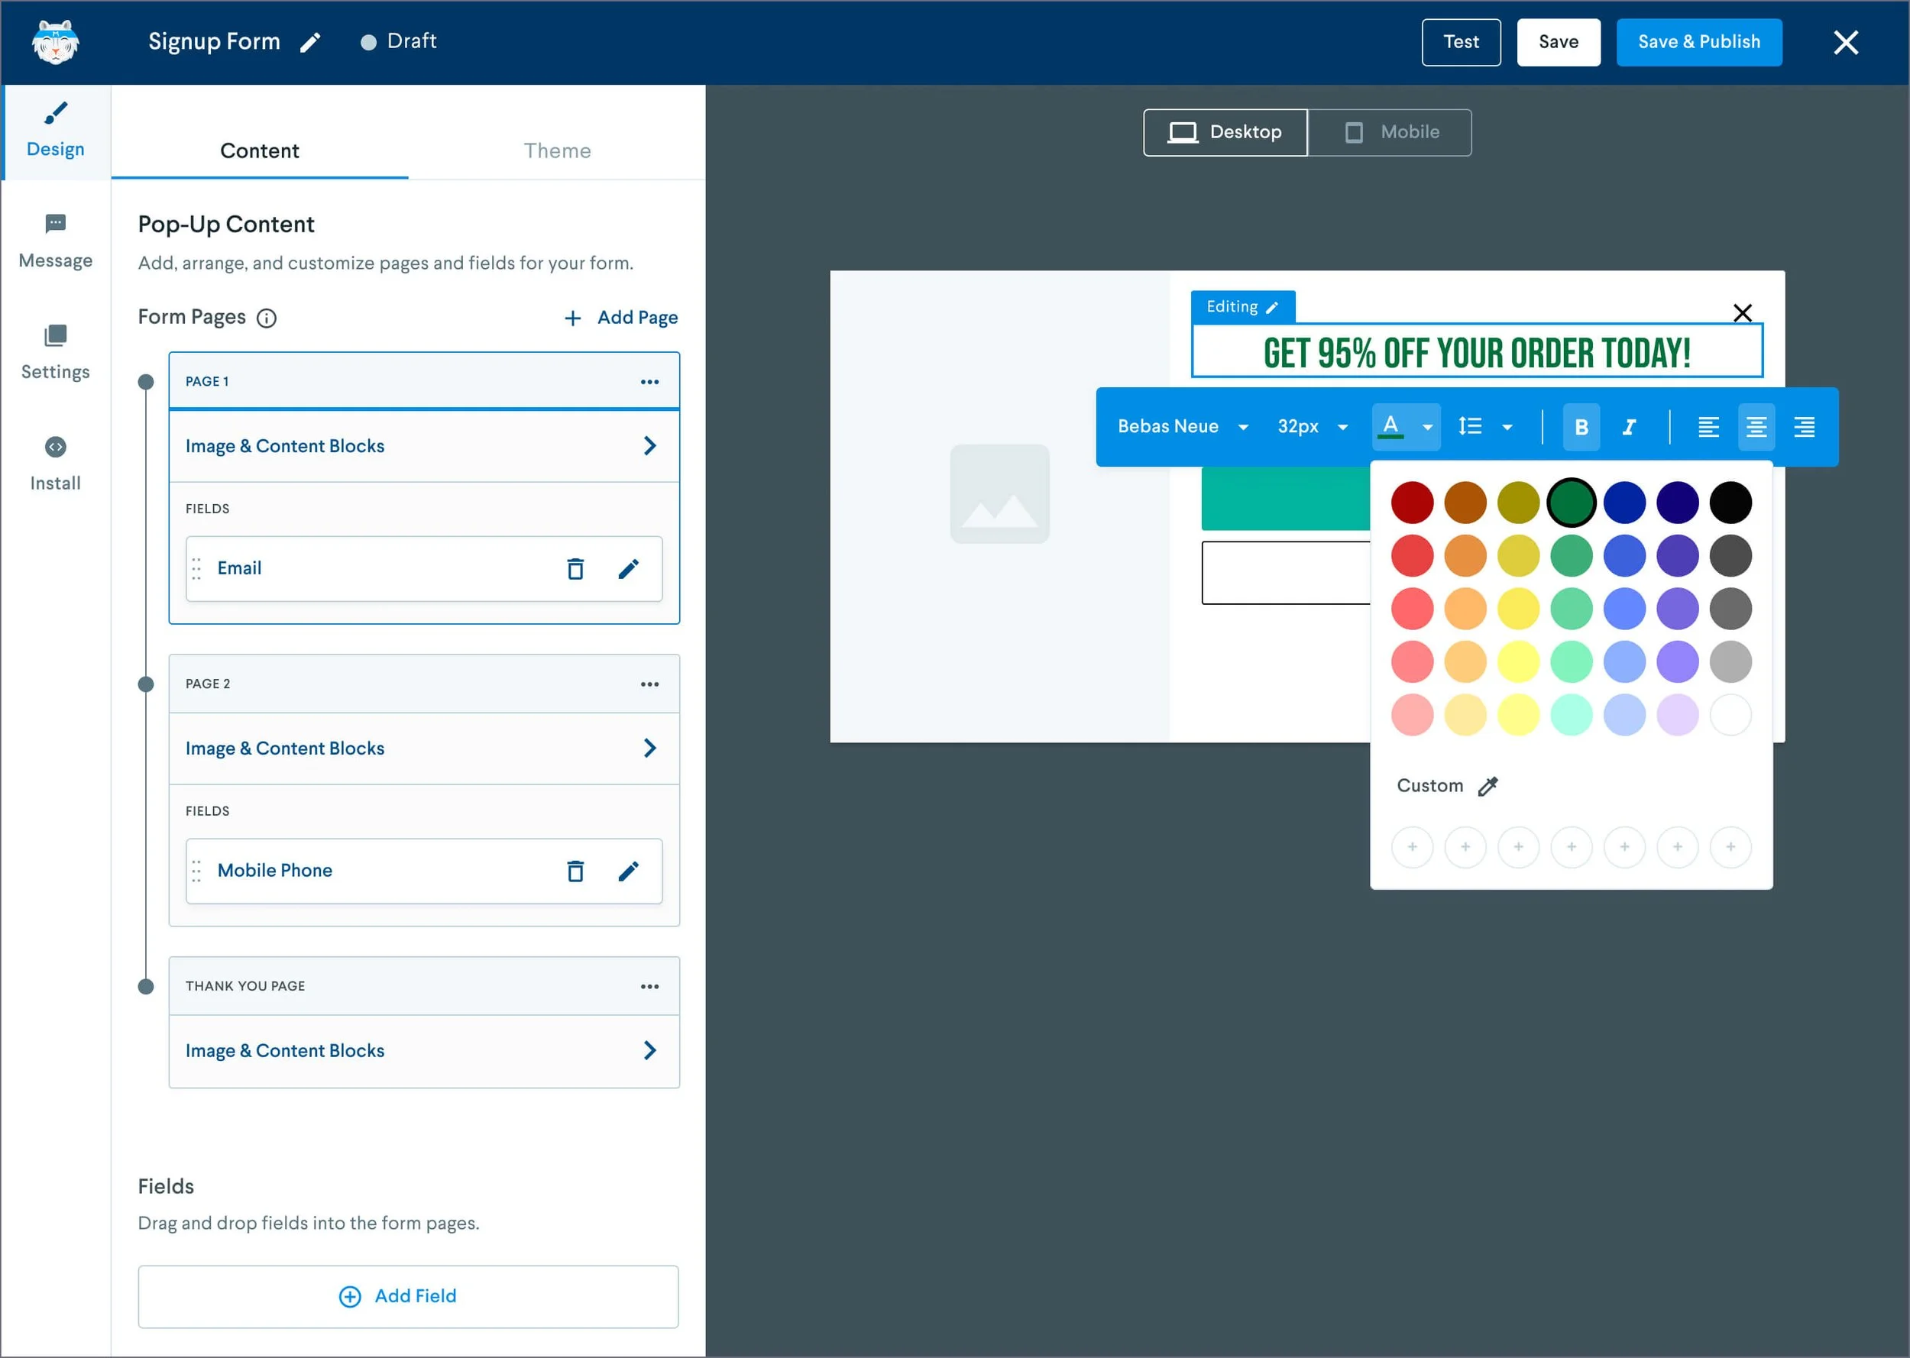The height and width of the screenshot is (1358, 1910).
Task: Align the headline text to the right
Action: (1804, 427)
